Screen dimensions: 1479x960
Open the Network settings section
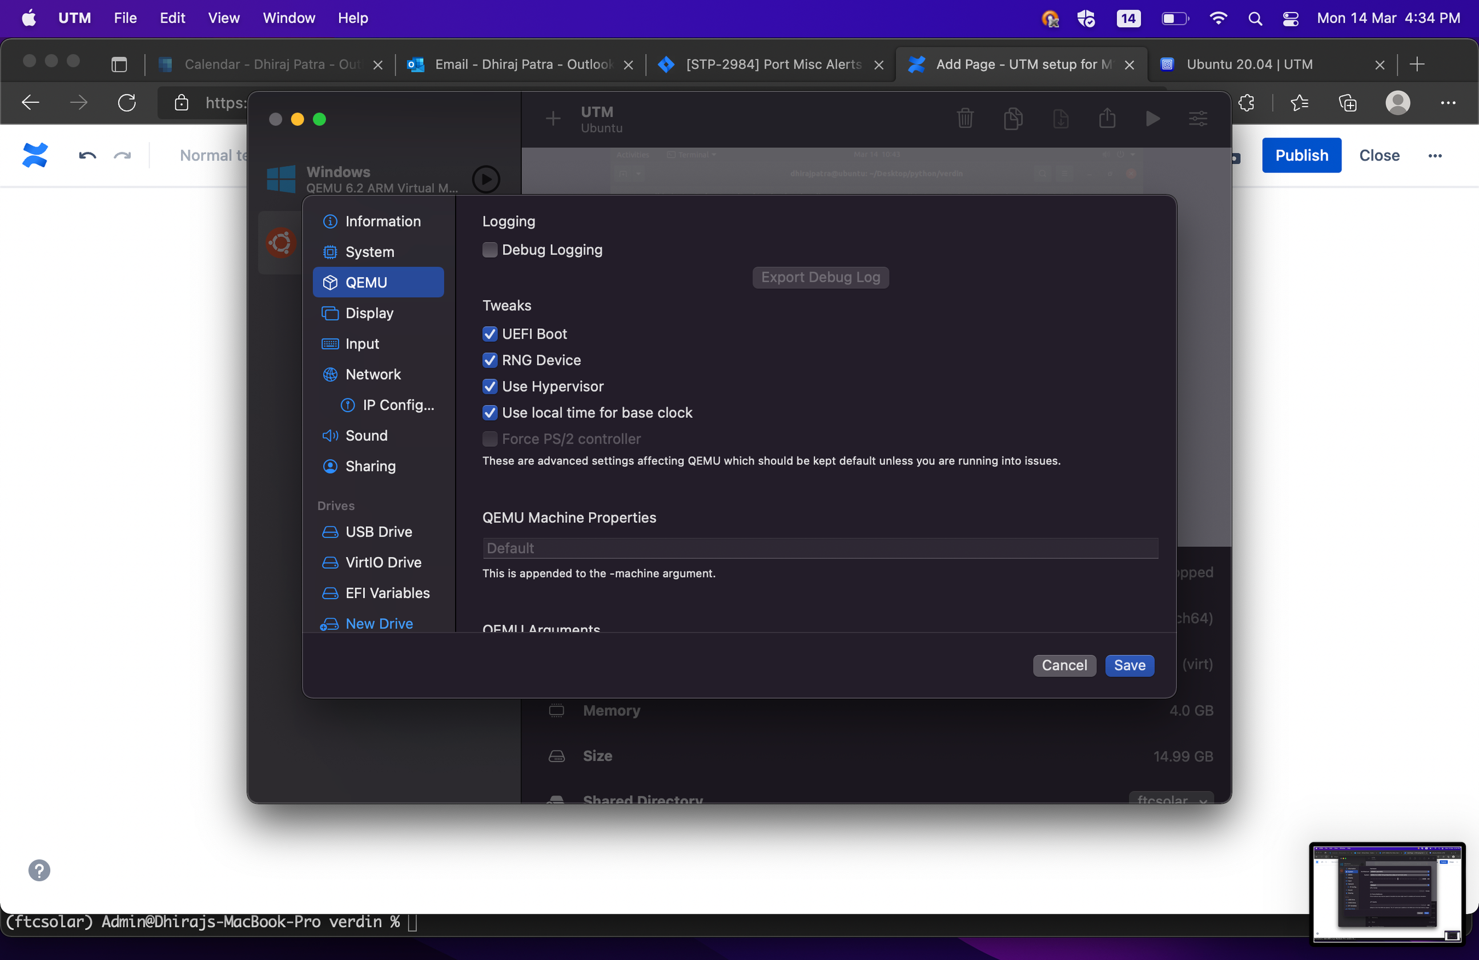379,374
